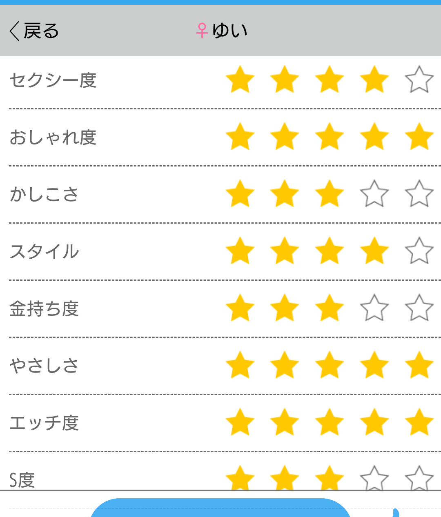The width and height of the screenshot is (441, 517).
Task: Set スタイル rating to five stars
Action: [x=419, y=251]
